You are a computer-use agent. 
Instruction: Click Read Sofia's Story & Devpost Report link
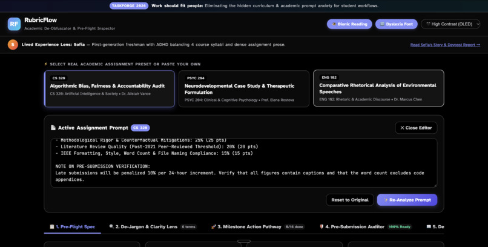click(x=445, y=45)
